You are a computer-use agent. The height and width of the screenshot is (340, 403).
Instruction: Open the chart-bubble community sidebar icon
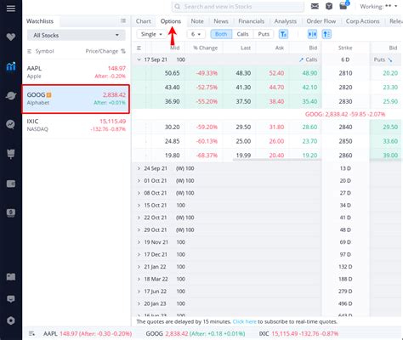pyautogui.click(x=11, y=124)
